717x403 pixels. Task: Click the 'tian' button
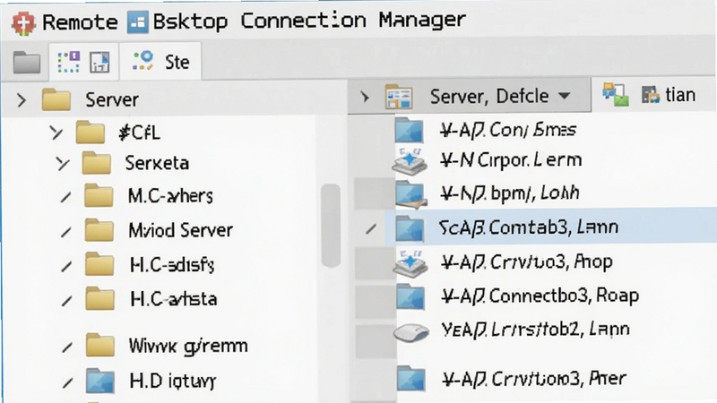[669, 95]
